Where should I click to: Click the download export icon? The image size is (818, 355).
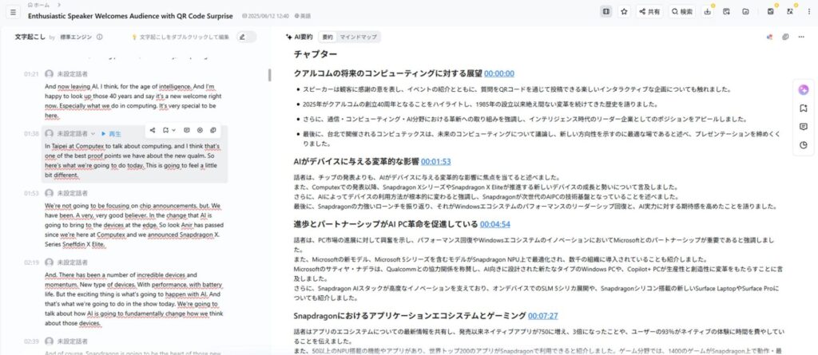click(x=708, y=11)
